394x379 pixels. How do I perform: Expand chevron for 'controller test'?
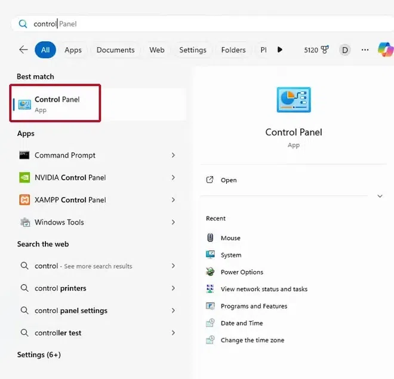[173, 333]
